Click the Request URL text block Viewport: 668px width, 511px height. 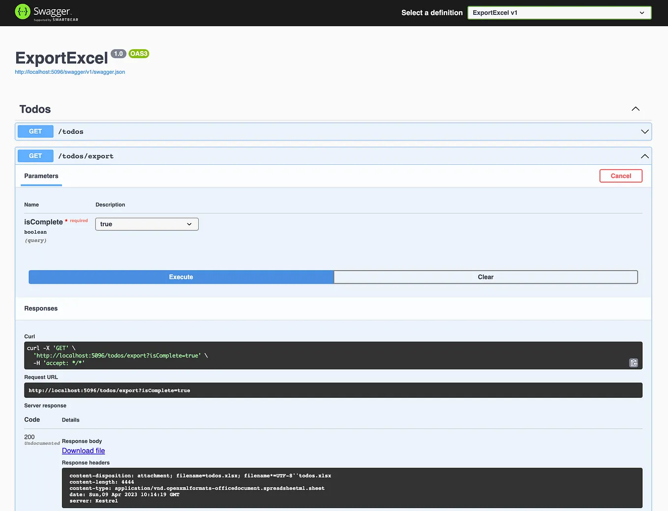coord(333,390)
